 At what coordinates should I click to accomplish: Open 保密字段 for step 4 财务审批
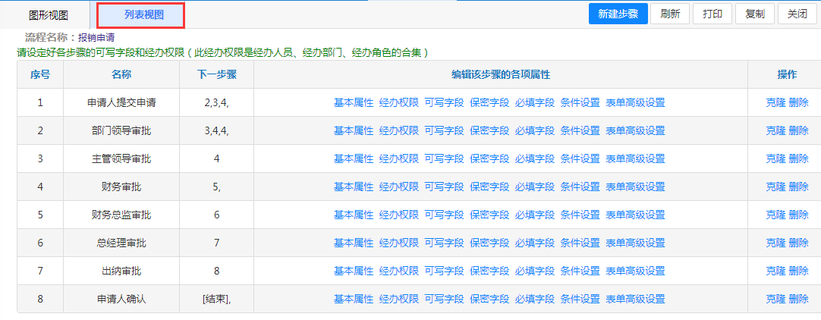pos(489,187)
